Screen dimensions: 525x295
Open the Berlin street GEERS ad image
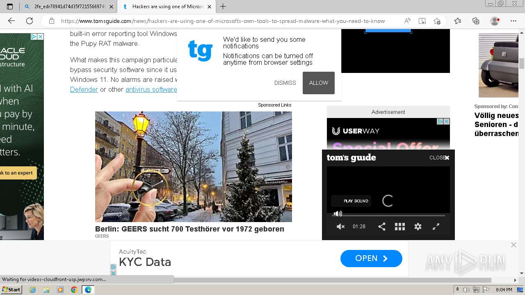194,167
